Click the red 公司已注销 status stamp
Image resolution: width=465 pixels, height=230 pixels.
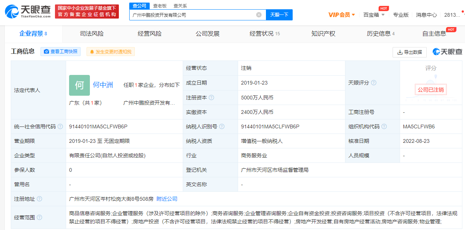click(x=431, y=90)
